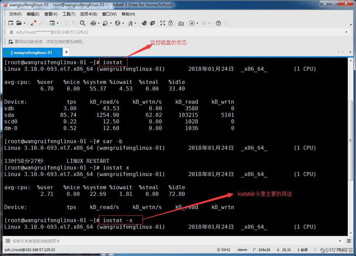The image size is (356, 256).
Task: Click the Open session folder icon
Action: click(x=19, y=23)
